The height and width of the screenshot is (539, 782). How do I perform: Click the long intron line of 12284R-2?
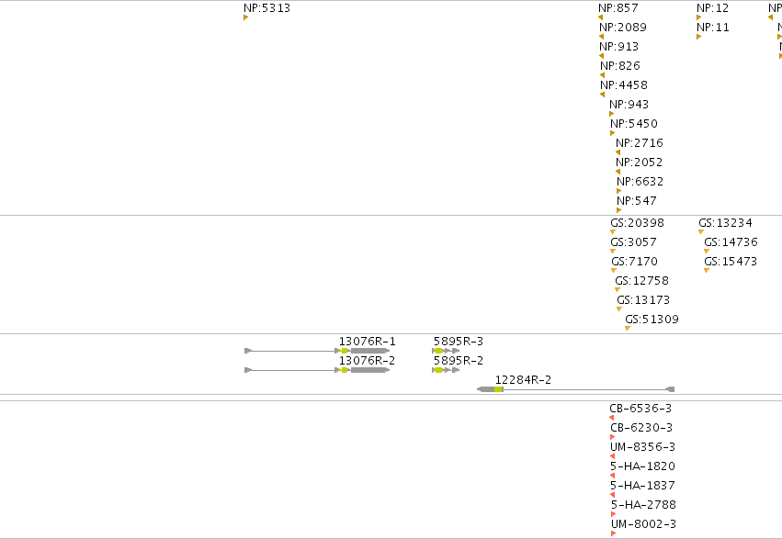[584, 389]
